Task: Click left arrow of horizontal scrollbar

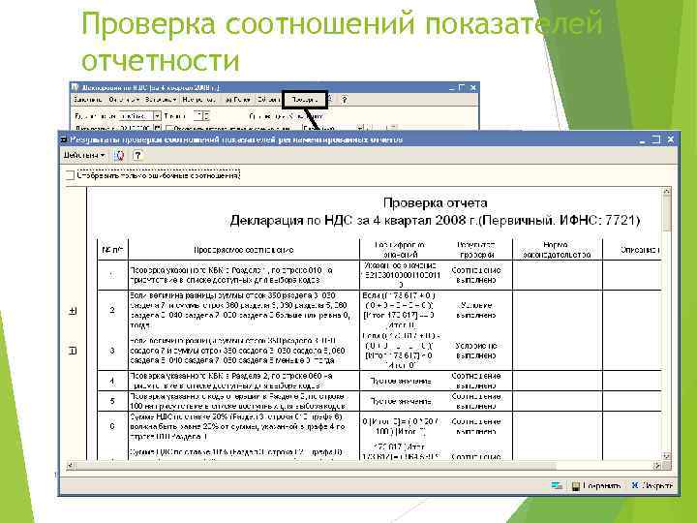Action: point(70,465)
